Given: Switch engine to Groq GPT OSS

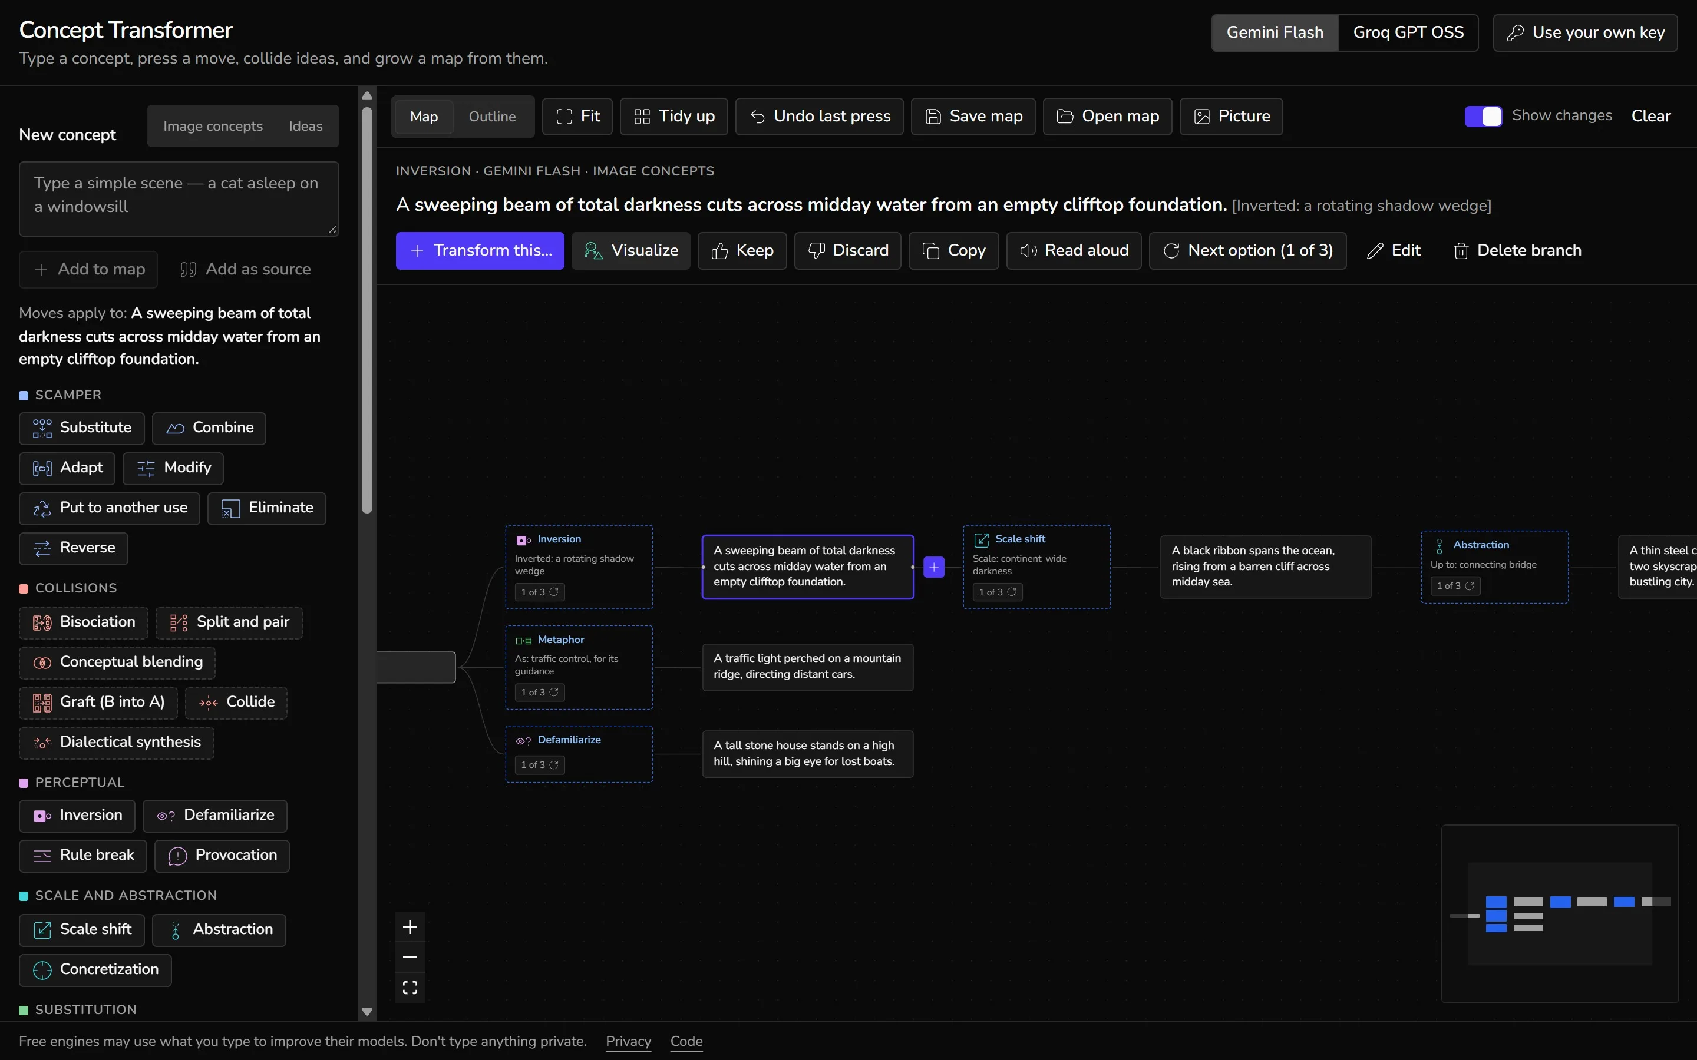Looking at the screenshot, I should [x=1408, y=32].
